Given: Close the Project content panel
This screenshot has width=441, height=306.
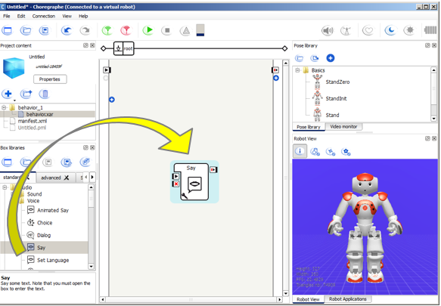Looking at the screenshot, I should coord(92,45).
